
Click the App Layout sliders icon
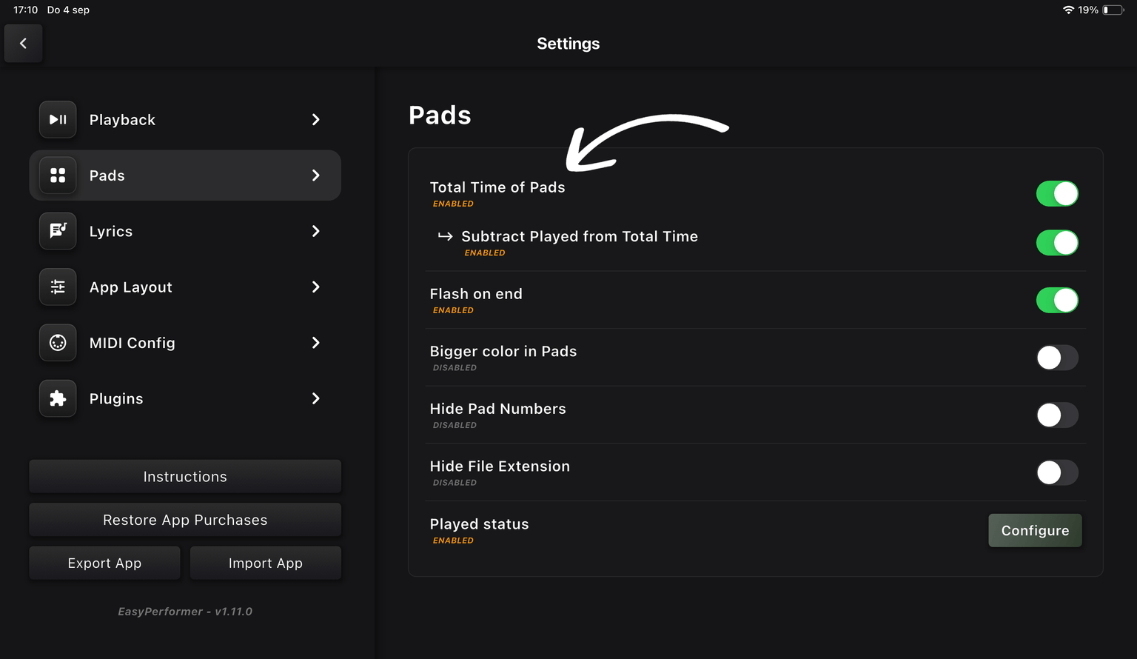click(58, 287)
